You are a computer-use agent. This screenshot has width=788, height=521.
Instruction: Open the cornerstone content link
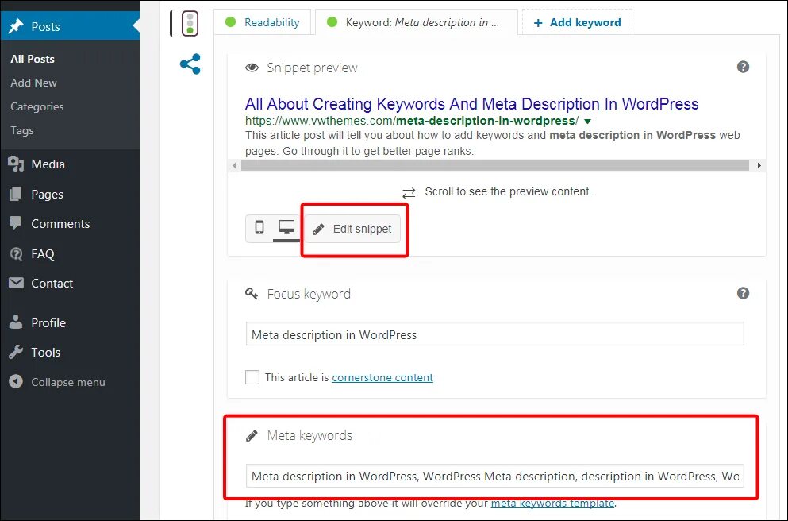click(382, 377)
